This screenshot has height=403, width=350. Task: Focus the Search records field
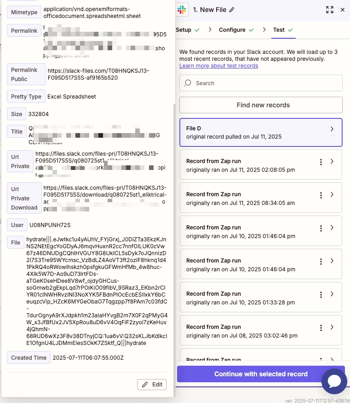(x=261, y=83)
